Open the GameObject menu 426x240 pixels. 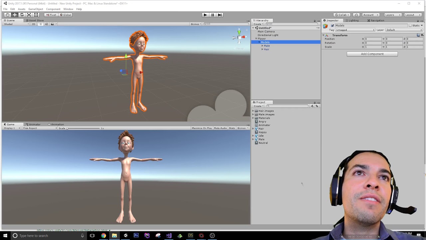coord(36,9)
